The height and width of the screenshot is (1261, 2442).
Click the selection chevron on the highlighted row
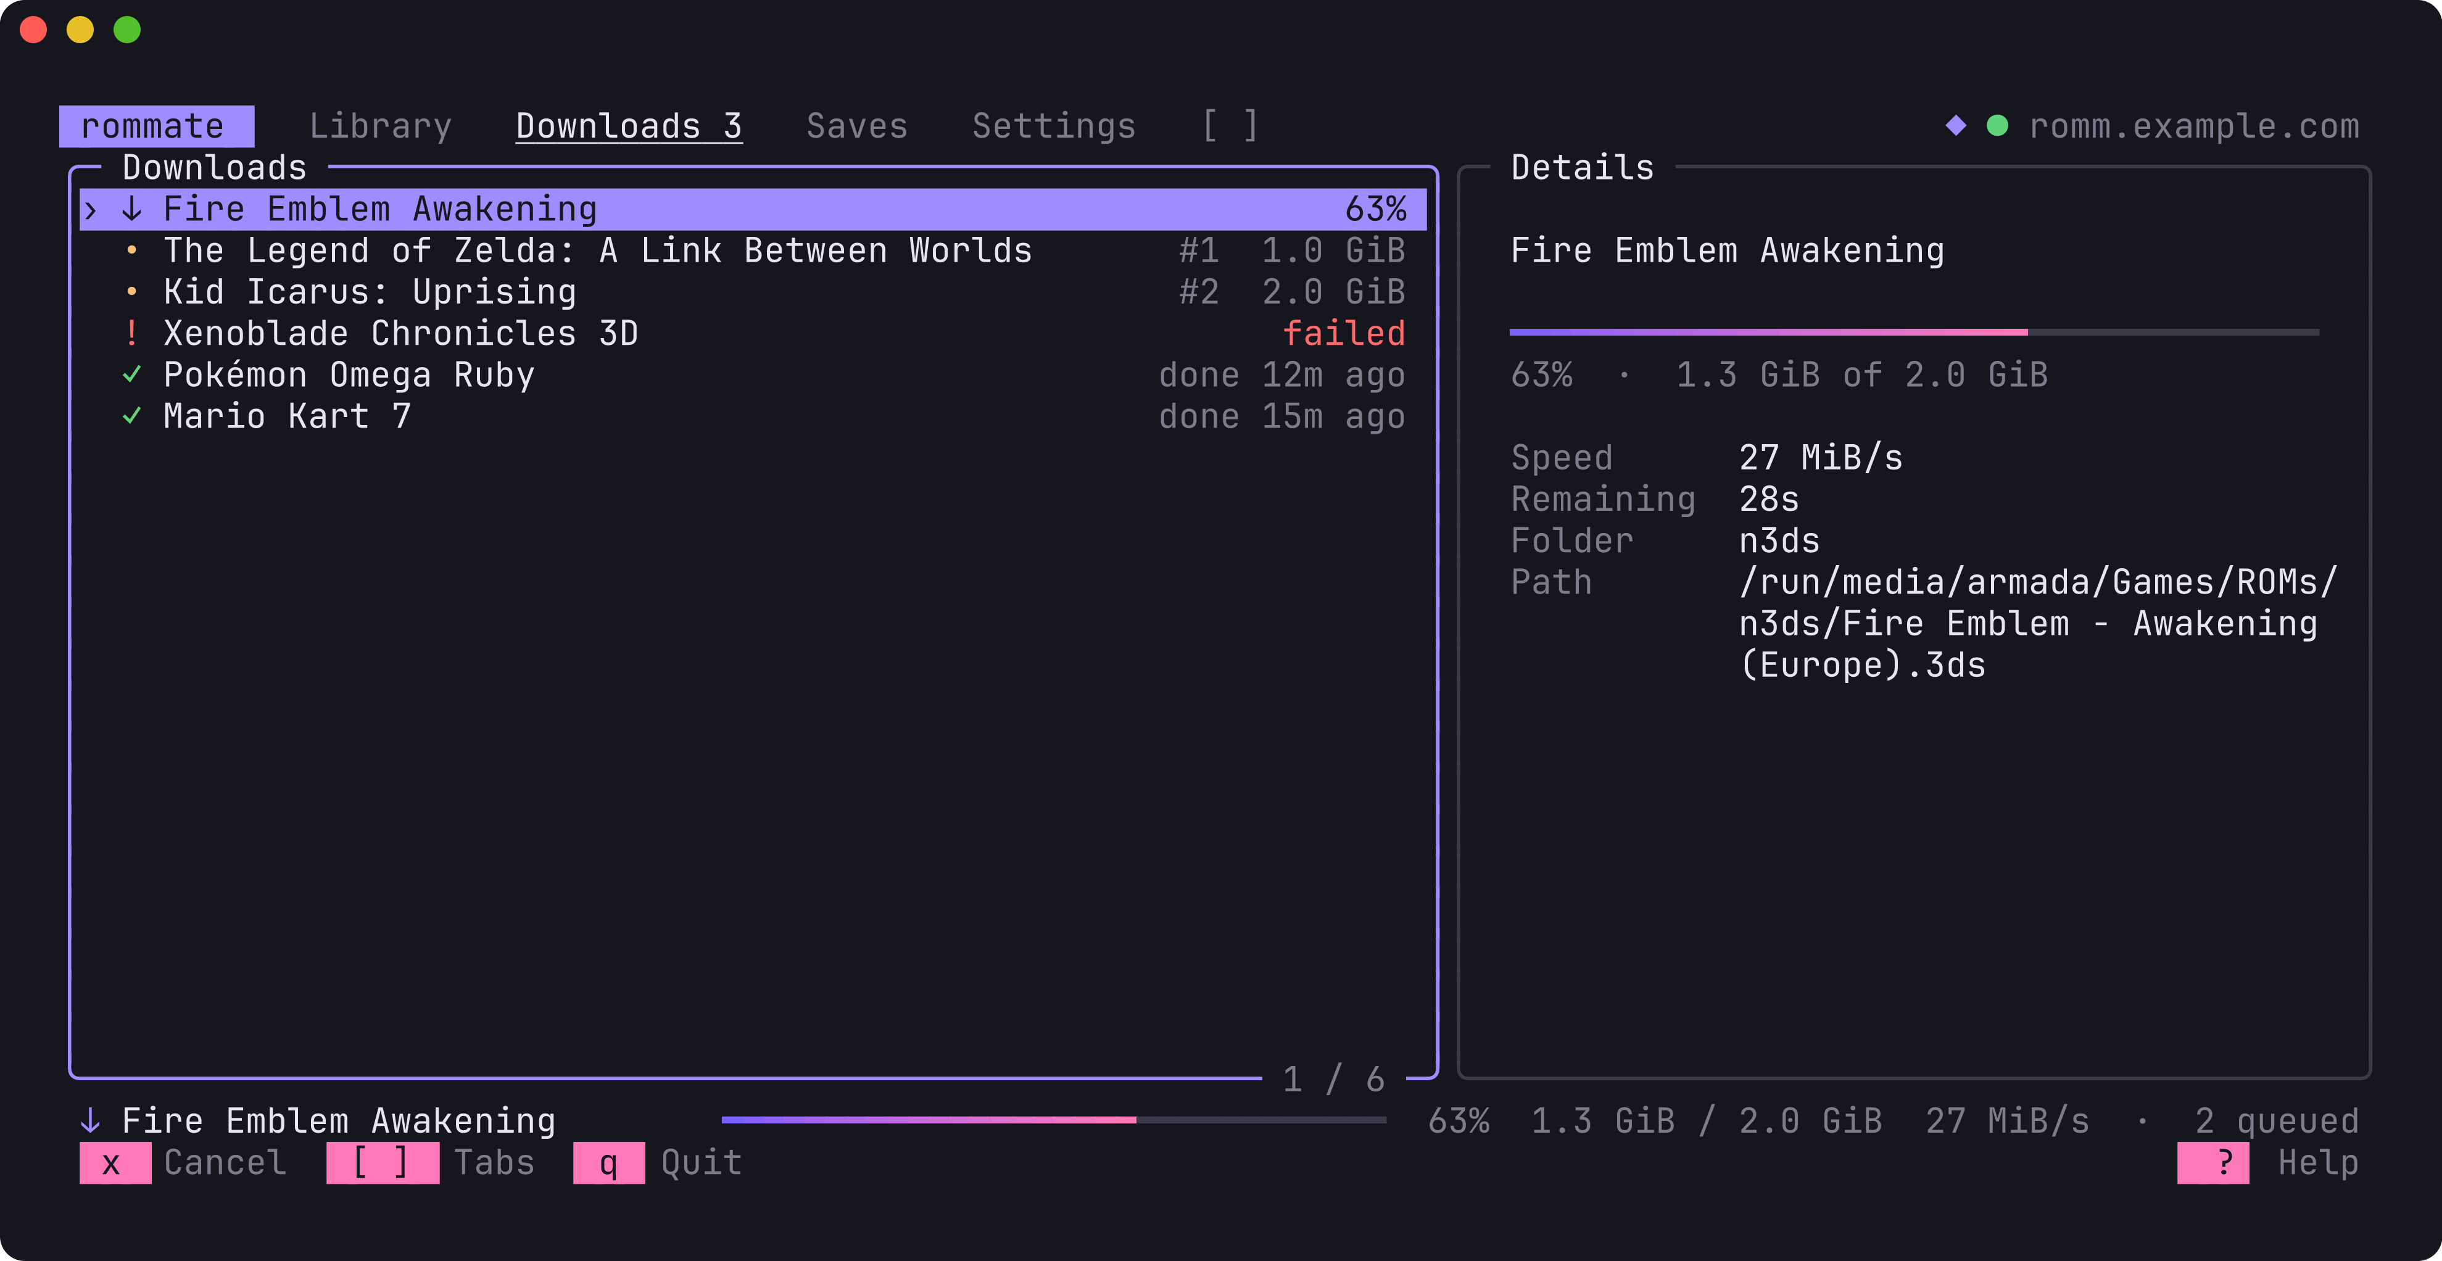pyautogui.click(x=91, y=210)
